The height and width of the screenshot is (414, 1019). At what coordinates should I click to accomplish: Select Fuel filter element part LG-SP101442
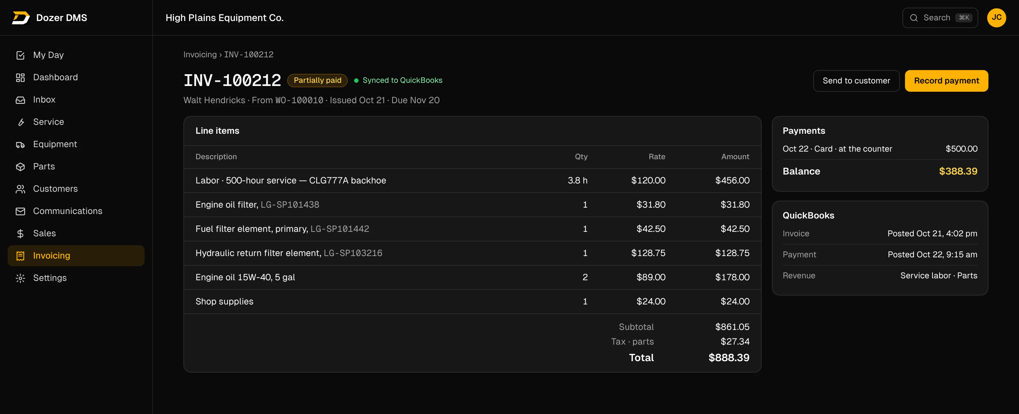[339, 229]
